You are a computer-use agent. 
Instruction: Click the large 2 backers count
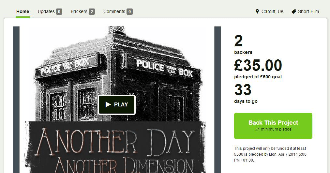tap(238, 41)
